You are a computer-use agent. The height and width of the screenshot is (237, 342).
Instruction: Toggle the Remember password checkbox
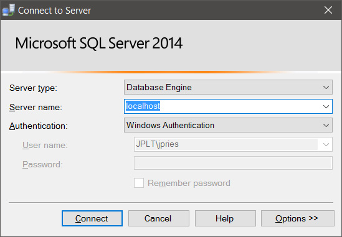pyautogui.click(x=139, y=183)
